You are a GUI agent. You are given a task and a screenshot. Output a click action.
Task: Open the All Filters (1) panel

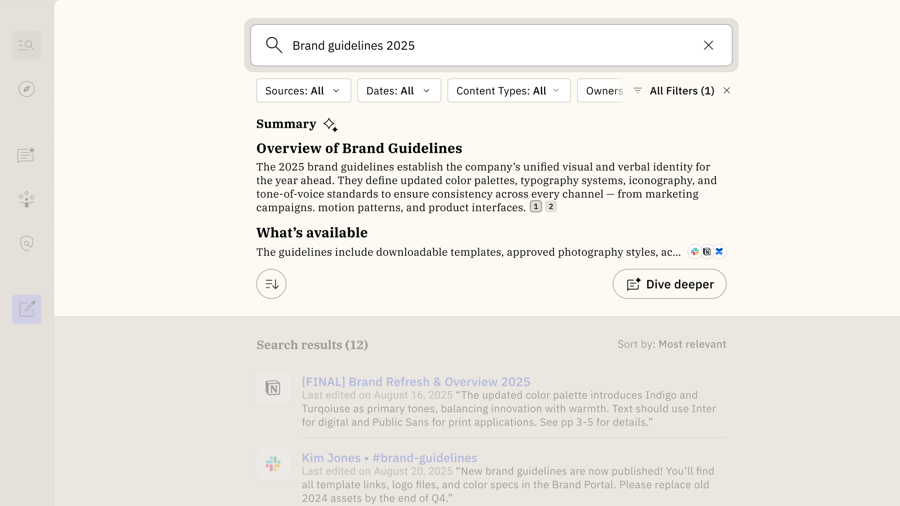click(x=676, y=91)
